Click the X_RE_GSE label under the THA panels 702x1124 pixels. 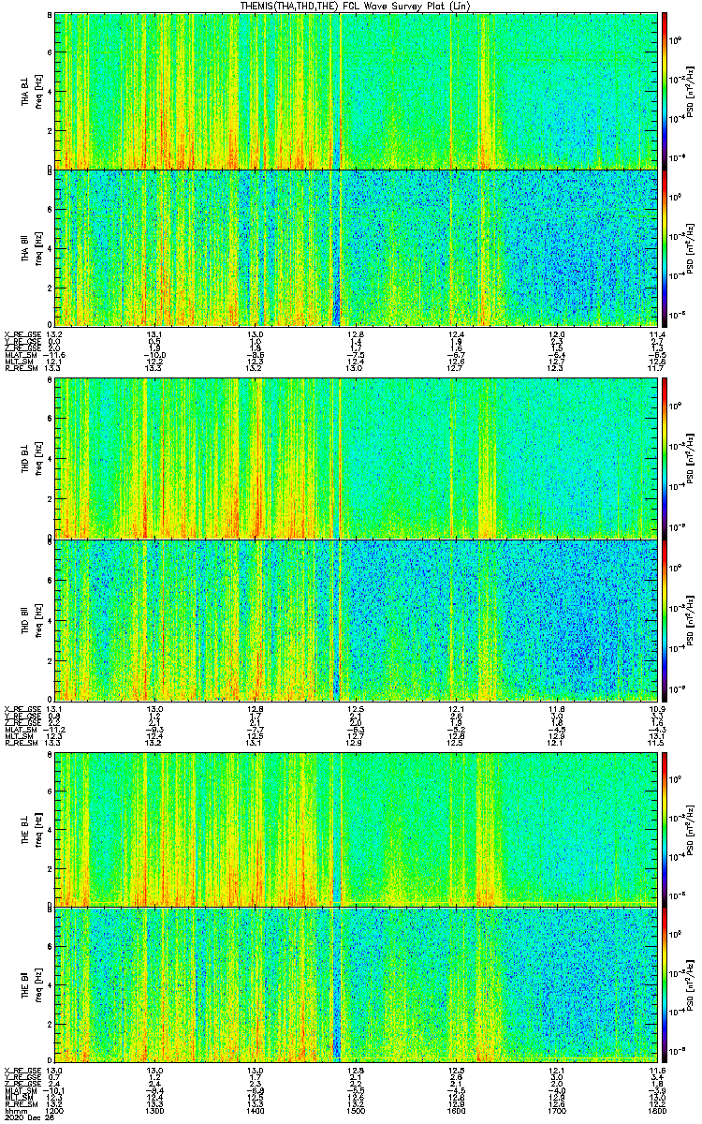pos(21,334)
